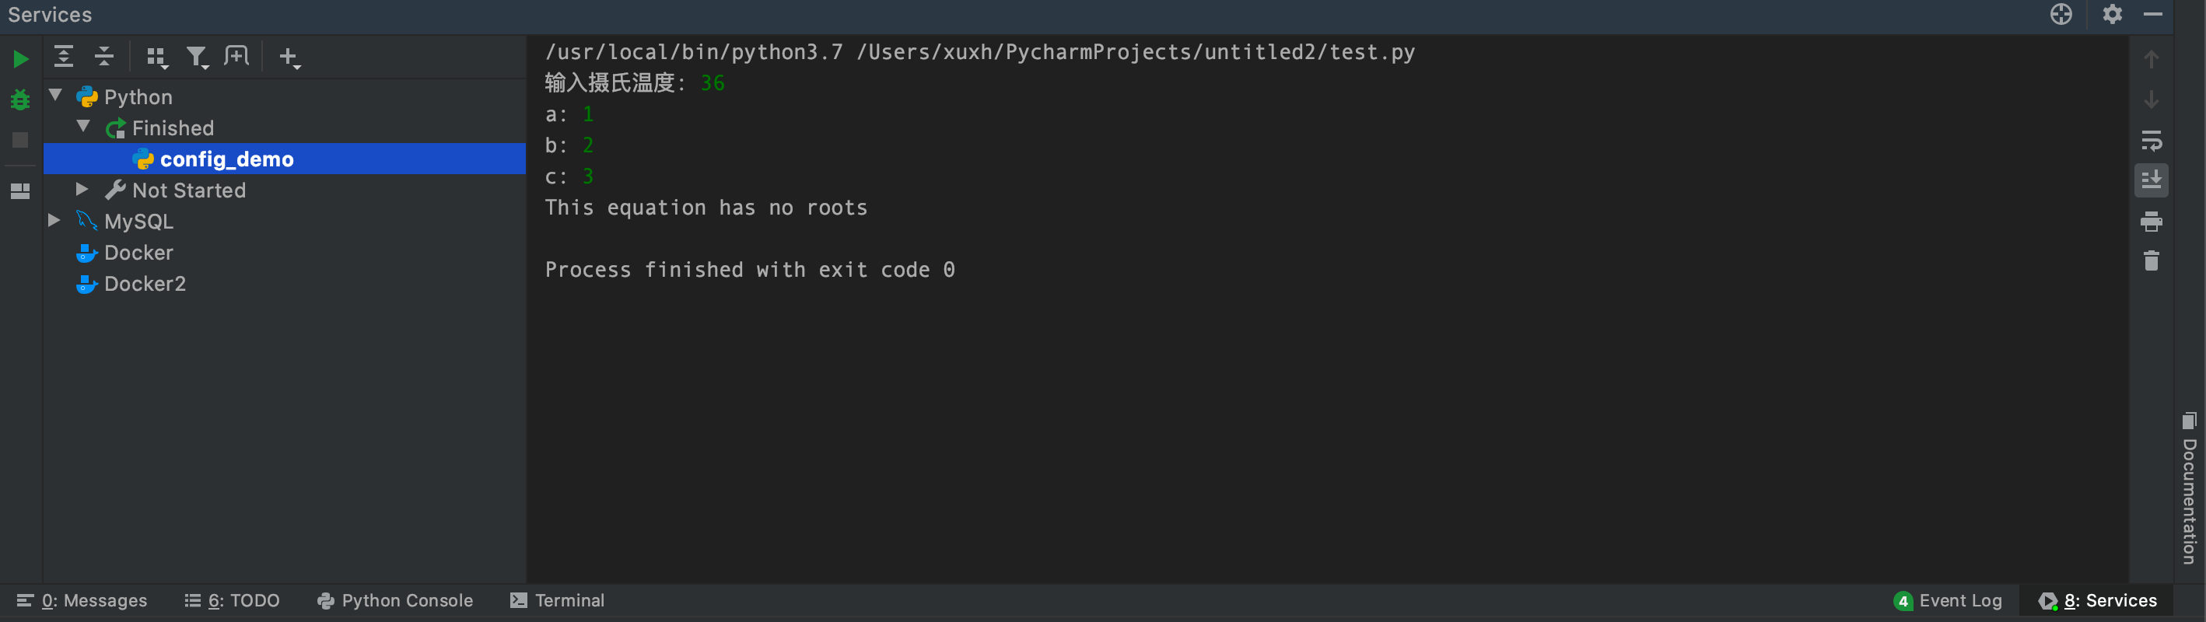Open the Group By options icon
Image resolution: width=2206 pixels, height=622 pixels.
pyautogui.click(x=156, y=58)
